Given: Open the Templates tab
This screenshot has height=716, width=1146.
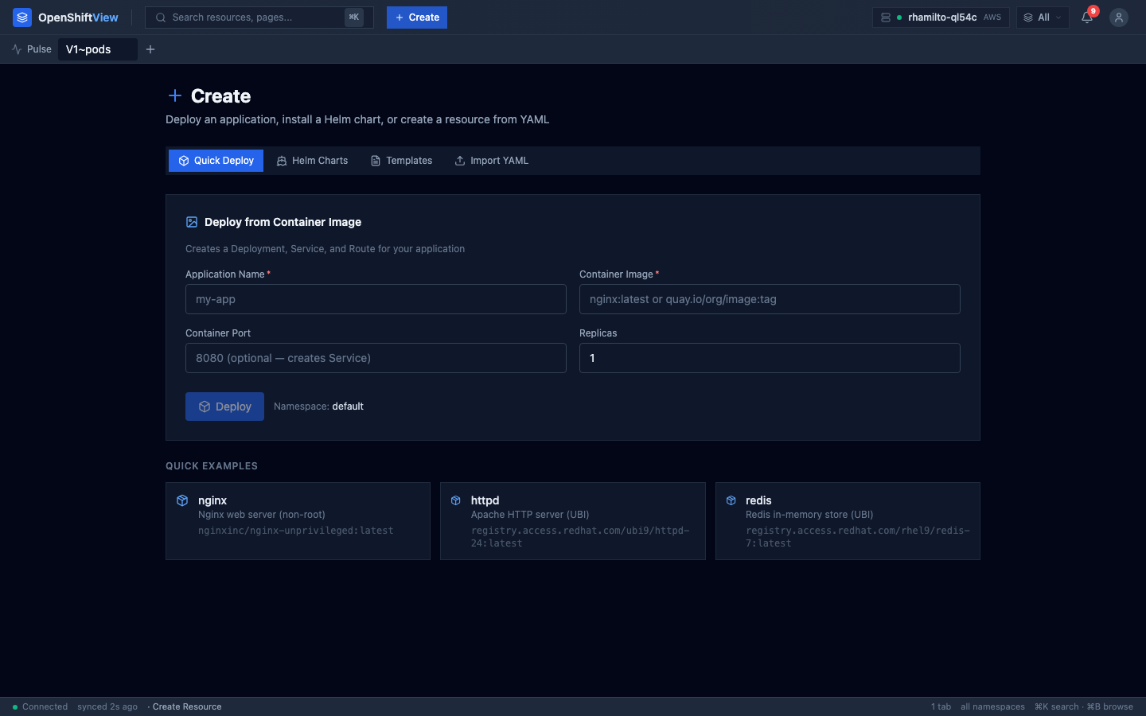Looking at the screenshot, I should pyautogui.click(x=401, y=161).
